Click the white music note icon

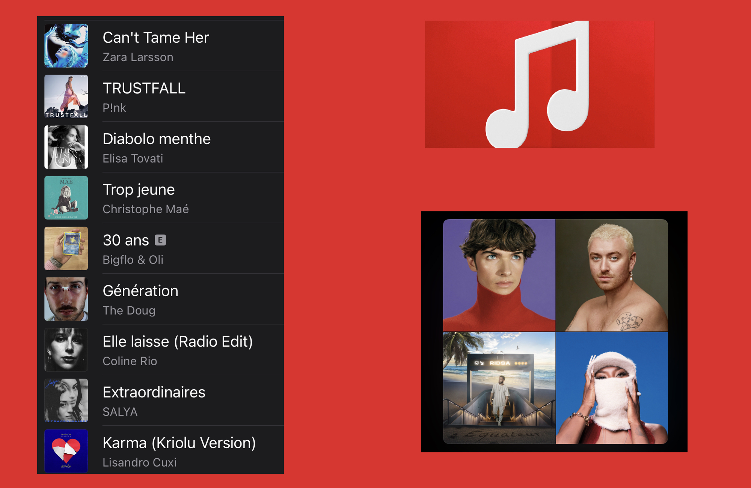[x=537, y=84]
